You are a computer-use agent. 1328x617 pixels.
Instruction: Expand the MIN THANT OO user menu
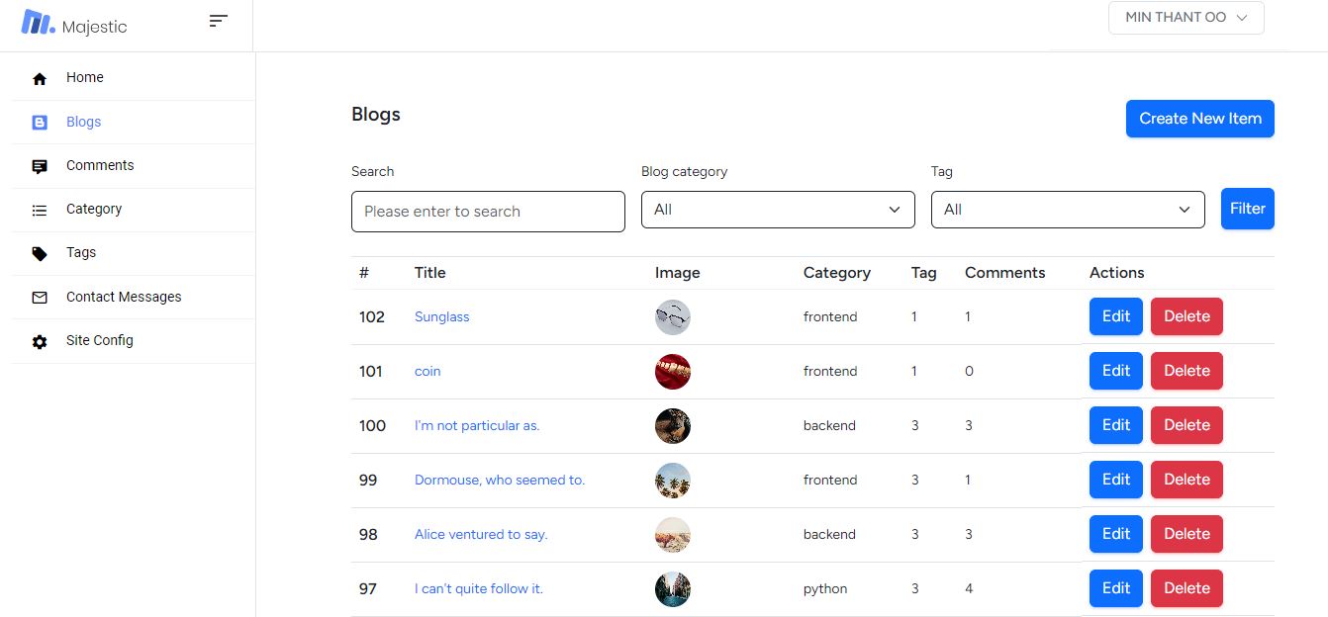[x=1186, y=18]
